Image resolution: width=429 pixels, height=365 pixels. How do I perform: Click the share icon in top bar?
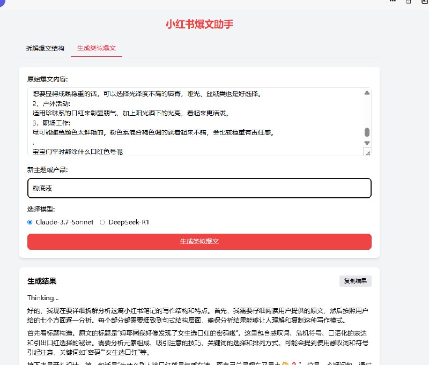tap(409, 2)
